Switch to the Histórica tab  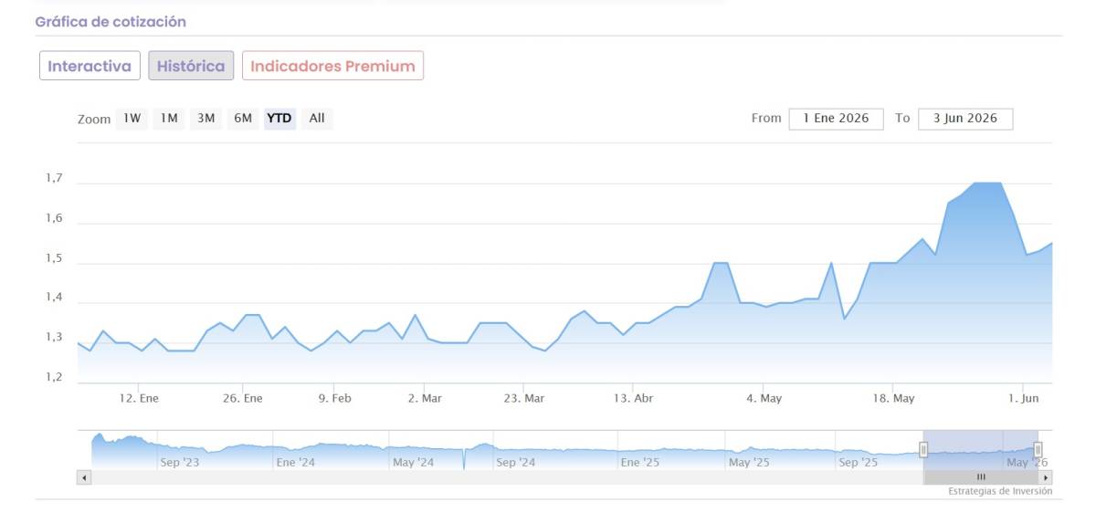pos(191,66)
